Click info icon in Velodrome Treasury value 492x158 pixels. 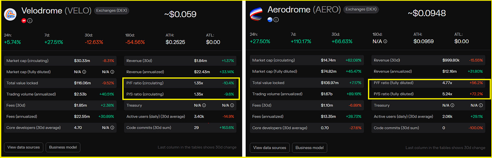pyautogui.click(x=204, y=105)
